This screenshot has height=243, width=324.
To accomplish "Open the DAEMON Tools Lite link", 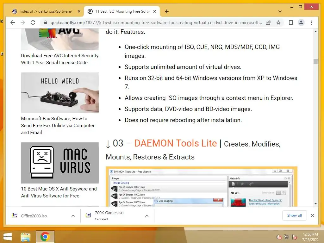I will (x=175, y=143).
